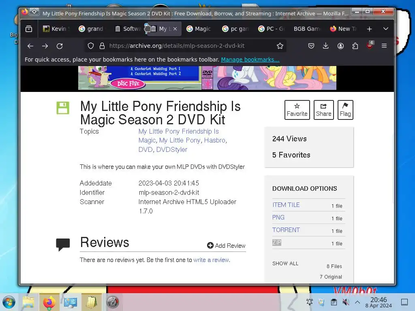Click the Share button
Image resolution: width=415 pixels, height=311 pixels.
pos(324,110)
